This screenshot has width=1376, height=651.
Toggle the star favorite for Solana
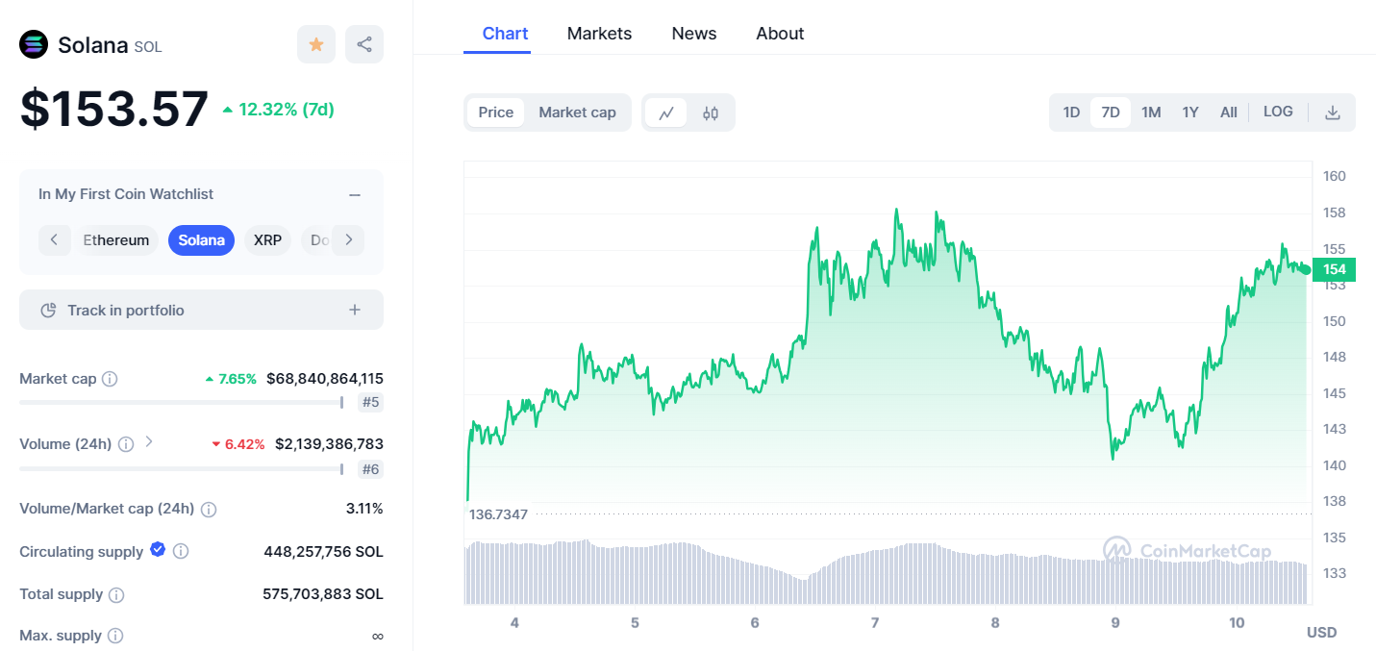tap(316, 44)
